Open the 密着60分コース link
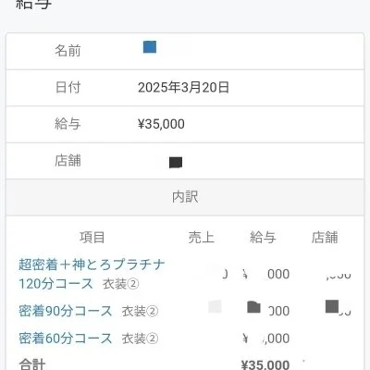This screenshot has height=370, width=370. tap(66, 339)
